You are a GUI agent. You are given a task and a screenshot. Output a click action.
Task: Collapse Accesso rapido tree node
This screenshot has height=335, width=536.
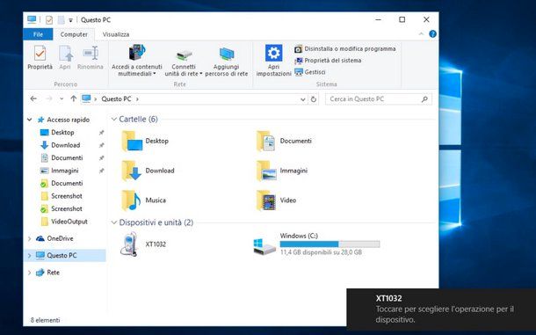[30, 120]
